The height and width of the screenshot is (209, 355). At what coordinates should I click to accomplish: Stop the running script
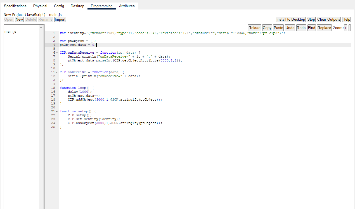coord(311,19)
